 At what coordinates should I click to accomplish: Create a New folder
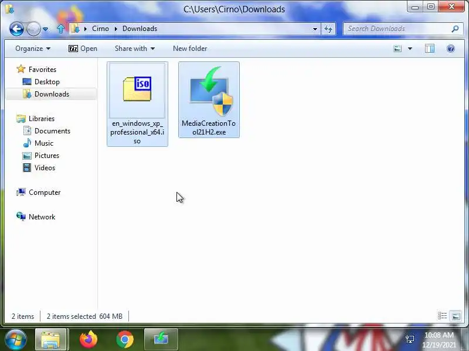coord(190,49)
